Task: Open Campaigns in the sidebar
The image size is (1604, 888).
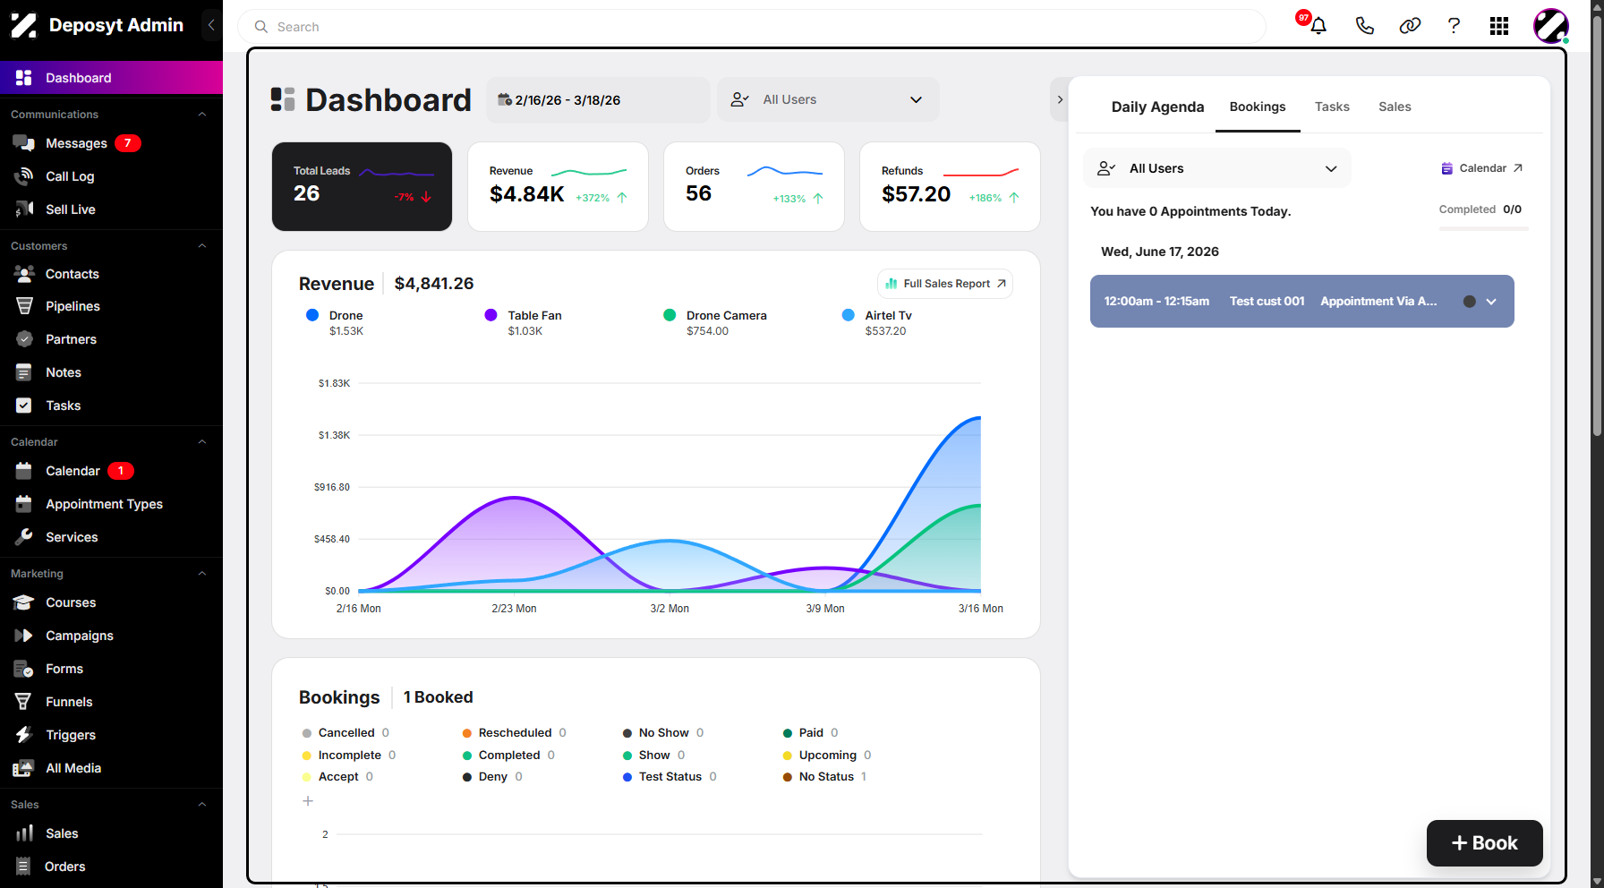Action: coord(111,636)
